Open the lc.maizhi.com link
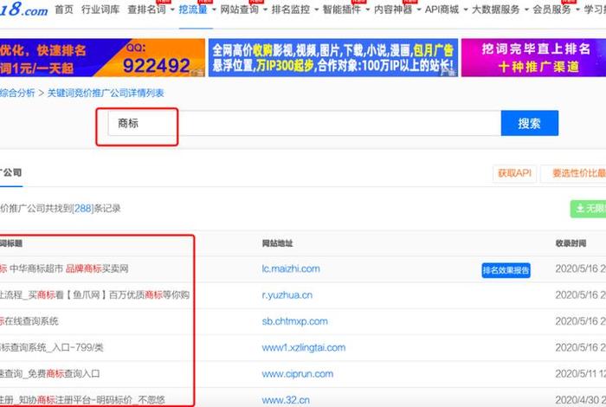The height and width of the screenshot is (407, 606). point(291,268)
